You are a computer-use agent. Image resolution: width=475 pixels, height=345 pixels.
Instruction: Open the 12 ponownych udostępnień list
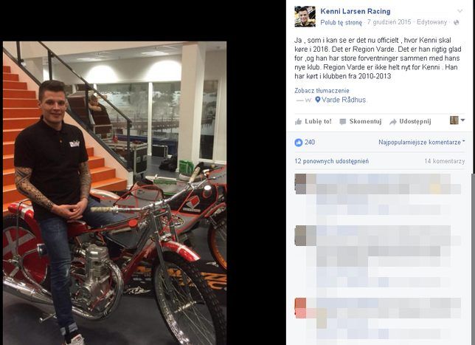pyautogui.click(x=332, y=161)
